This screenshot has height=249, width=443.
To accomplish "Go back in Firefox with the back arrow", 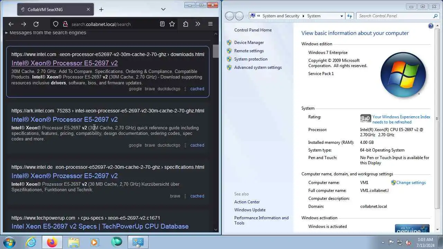I will click(x=11, y=24).
